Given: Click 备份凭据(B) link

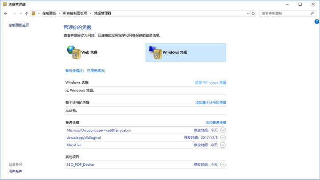Looking at the screenshot, I should coord(74,71).
